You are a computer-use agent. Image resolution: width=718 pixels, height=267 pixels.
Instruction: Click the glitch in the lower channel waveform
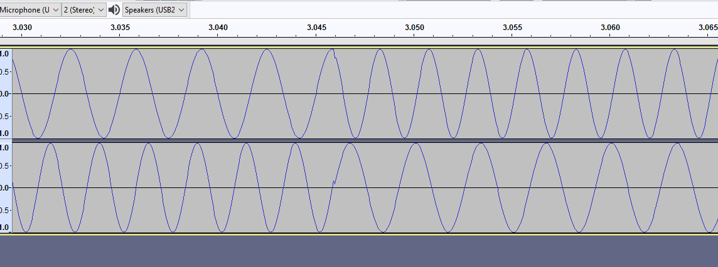click(x=335, y=182)
